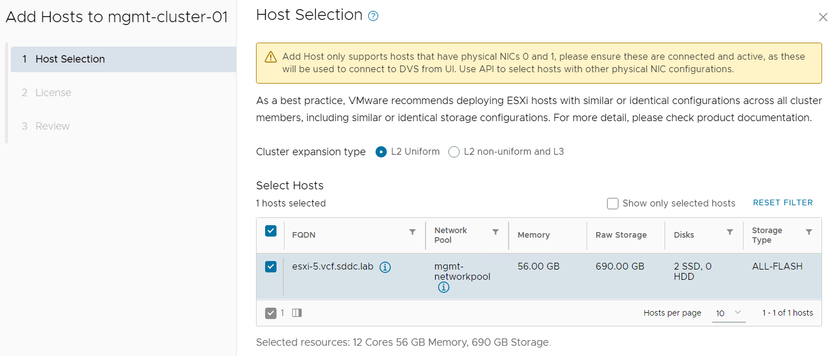Filter the FQDN column
Screen dimensions: 838x356
coord(412,232)
